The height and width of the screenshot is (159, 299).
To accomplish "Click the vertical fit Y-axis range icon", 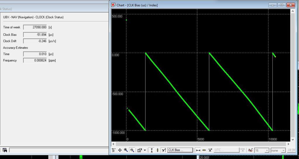I will click(152, 150).
